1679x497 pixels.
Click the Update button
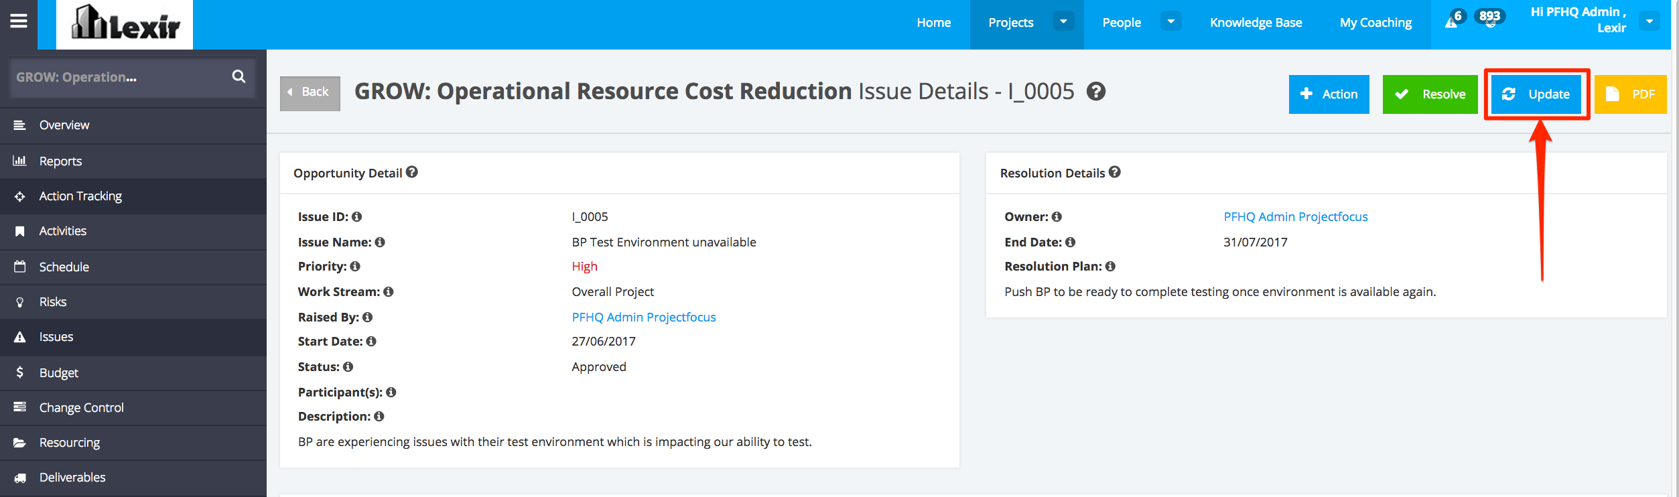(1536, 94)
